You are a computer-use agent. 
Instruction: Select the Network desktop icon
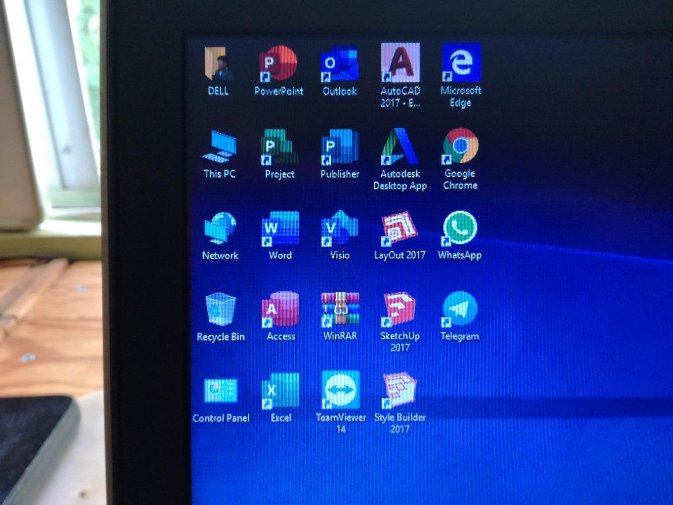point(220,229)
